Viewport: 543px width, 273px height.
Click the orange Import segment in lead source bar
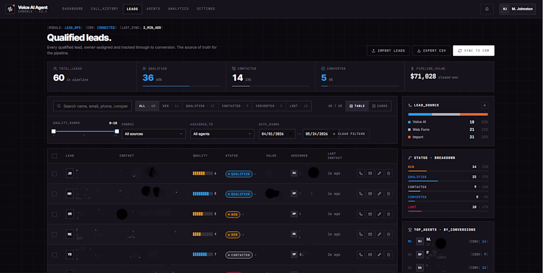(474, 114)
